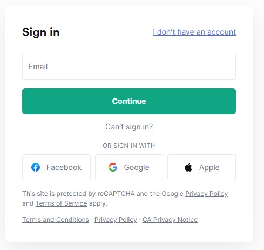Focus the Email input field
The image size is (264, 250).
(129, 67)
